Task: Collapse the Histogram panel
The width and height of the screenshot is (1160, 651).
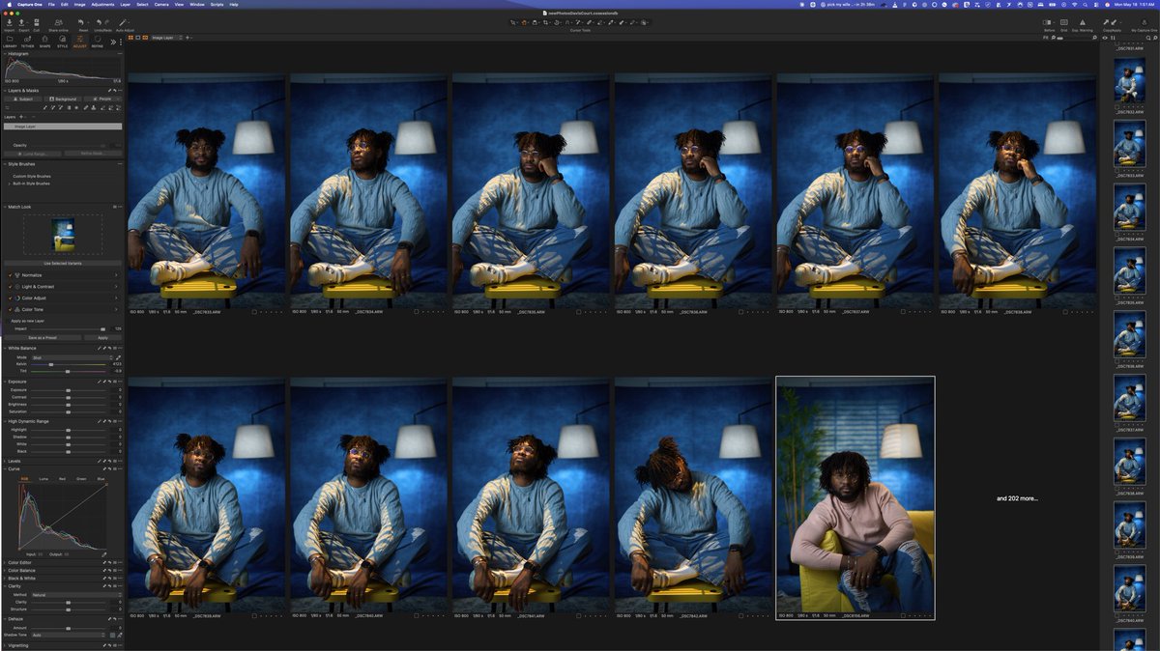Action: [4, 54]
